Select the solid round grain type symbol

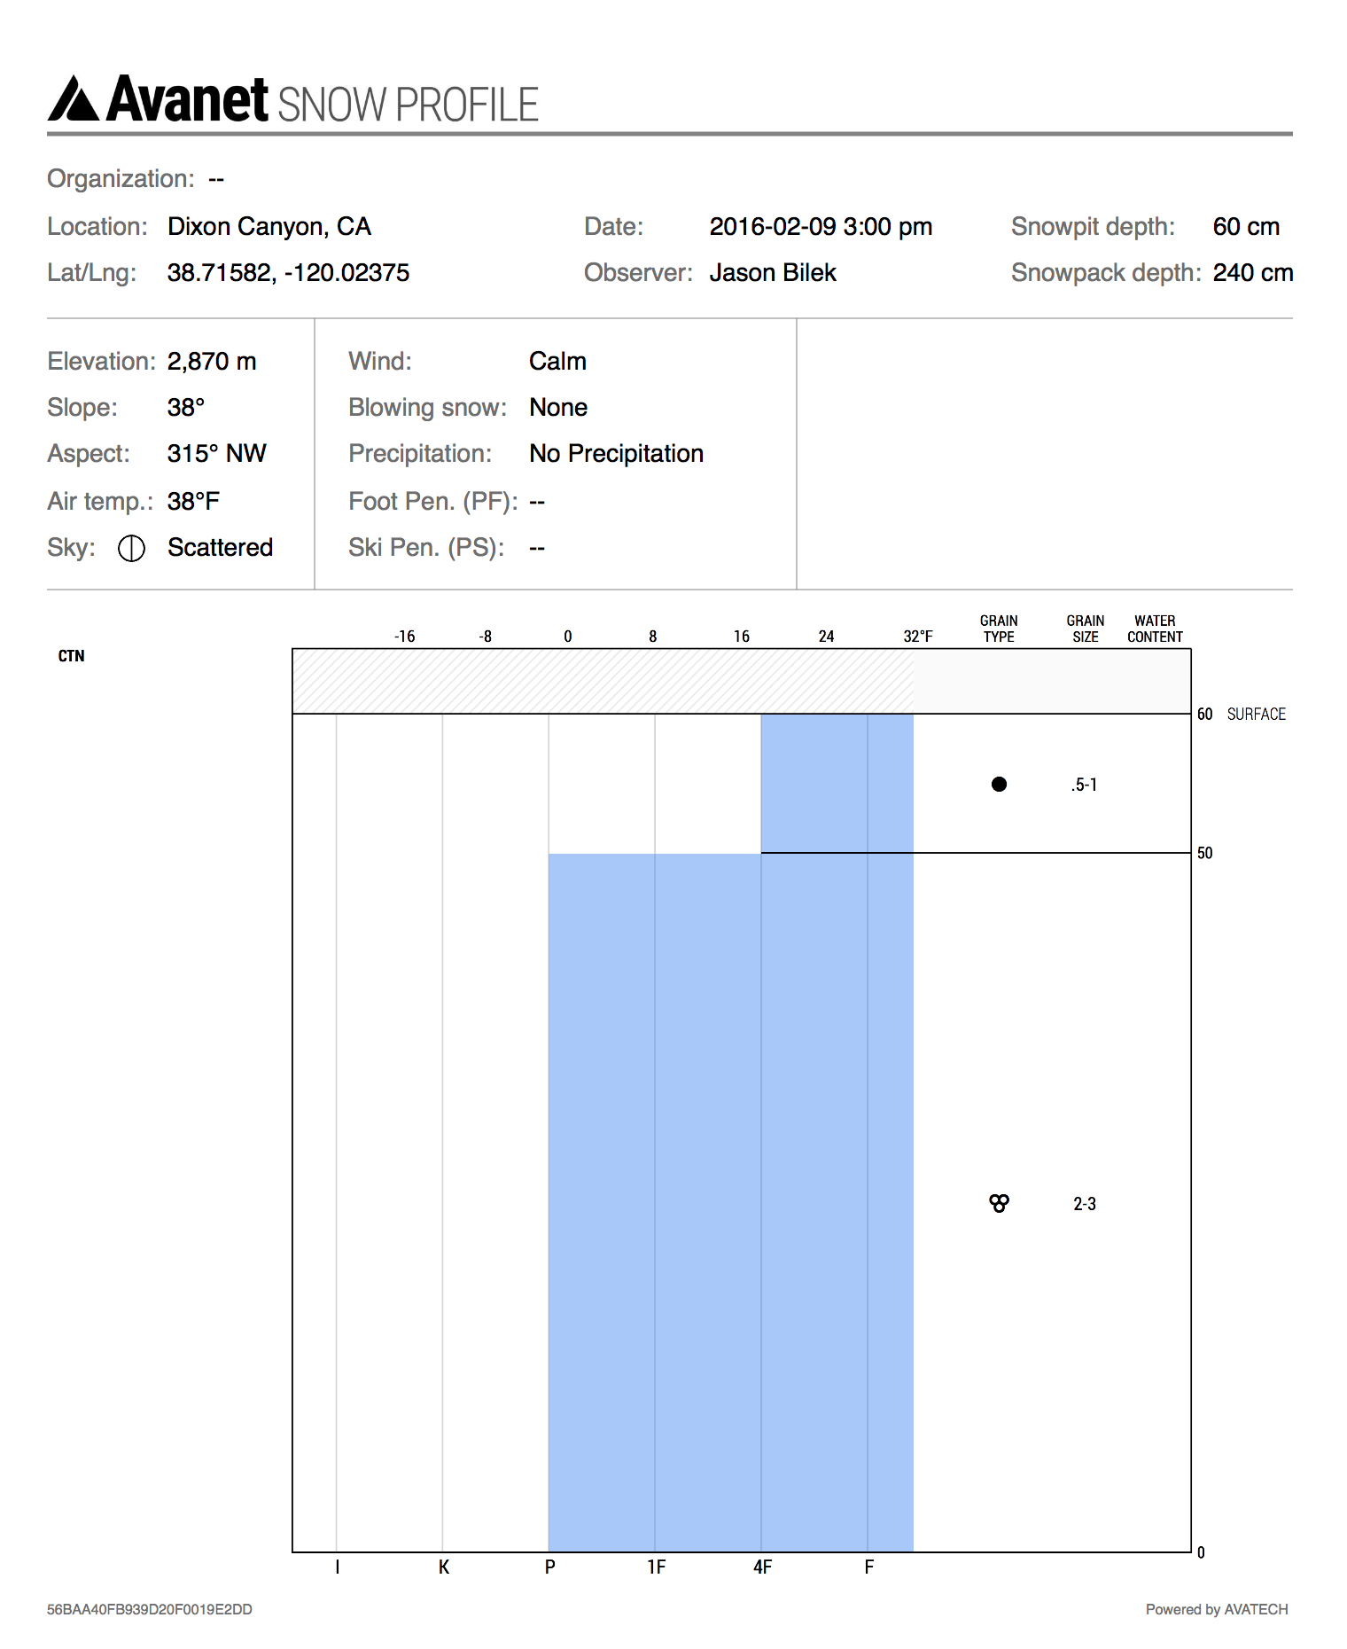(999, 784)
